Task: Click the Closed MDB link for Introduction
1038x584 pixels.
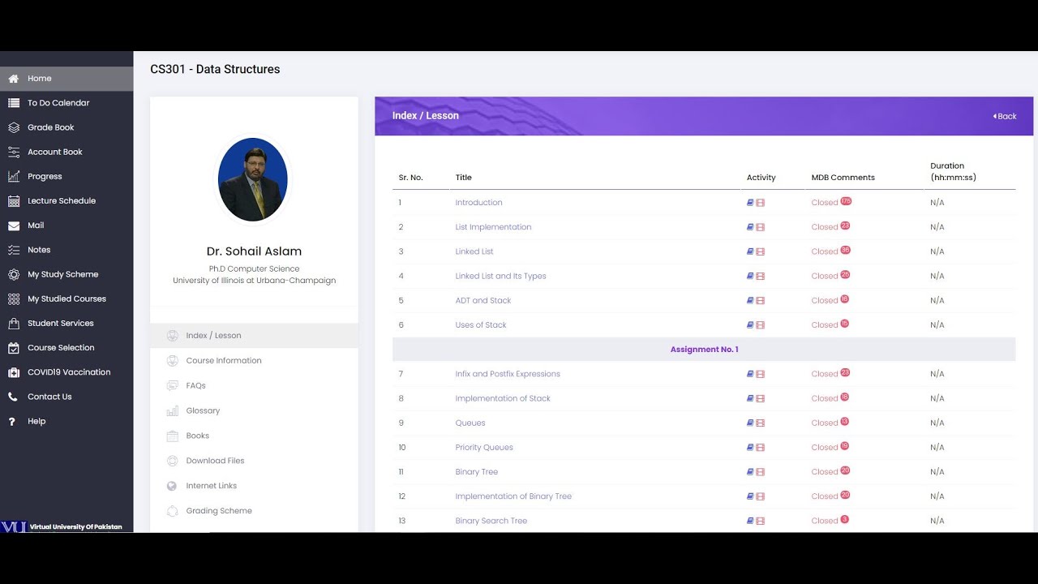Action: point(825,203)
